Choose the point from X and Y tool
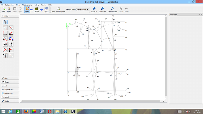 pyautogui.click(x=11, y=44)
